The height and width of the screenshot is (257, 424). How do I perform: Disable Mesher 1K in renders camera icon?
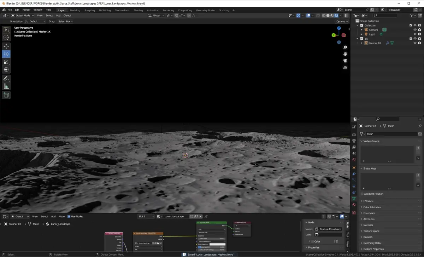419,43
